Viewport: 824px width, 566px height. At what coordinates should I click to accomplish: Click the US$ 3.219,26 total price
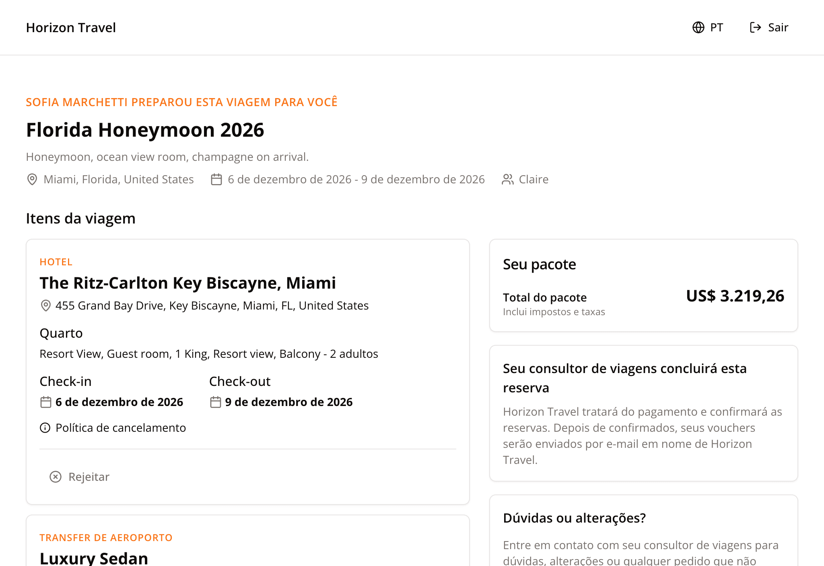point(735,296)
